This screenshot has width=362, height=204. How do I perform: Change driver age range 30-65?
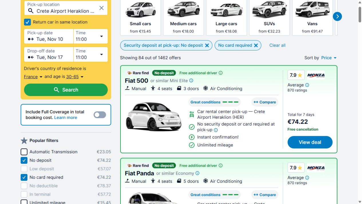click(x=75, y=77)
